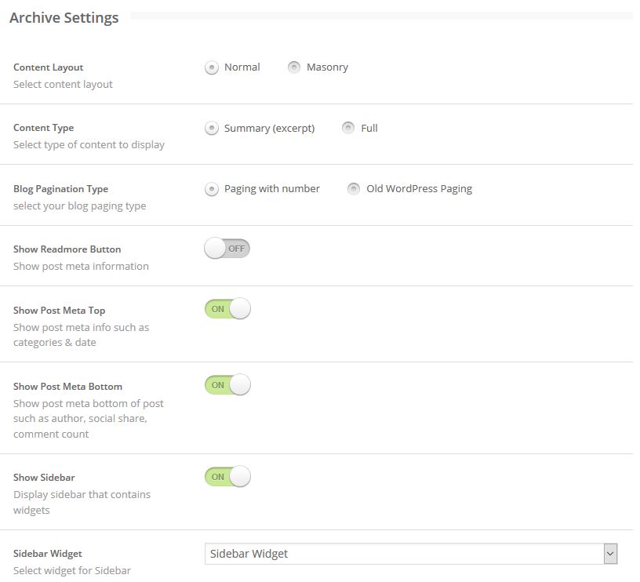Viewport: 640px width, 582px height.
Task: Click the Blog Pagination Type label
Action: pyautogui.click(x=61, y=189)
